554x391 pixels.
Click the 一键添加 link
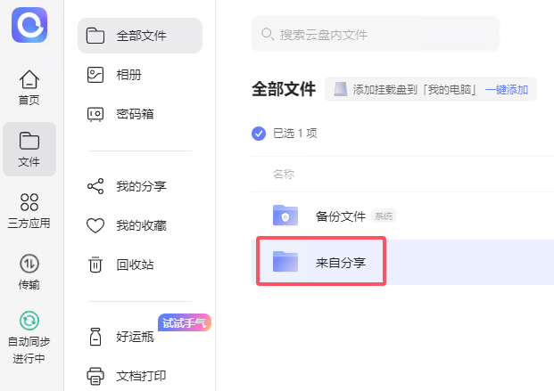pyautogui.click(x=507, y=89)
